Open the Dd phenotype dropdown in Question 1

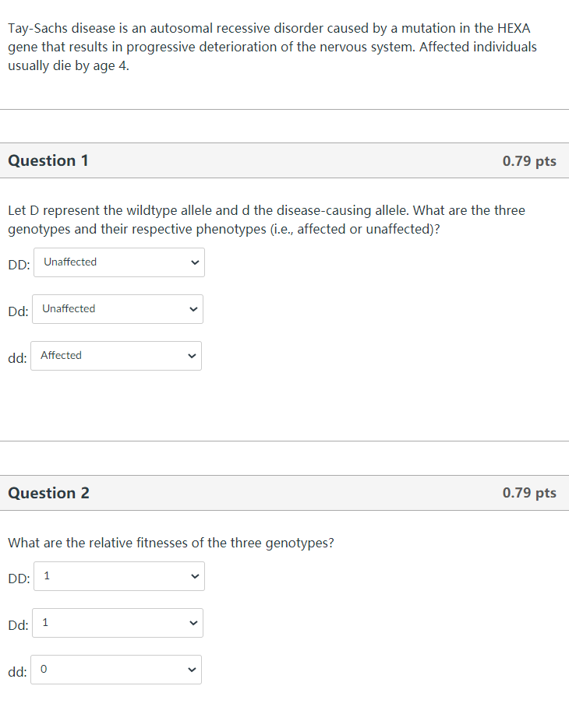click(117, 309)
